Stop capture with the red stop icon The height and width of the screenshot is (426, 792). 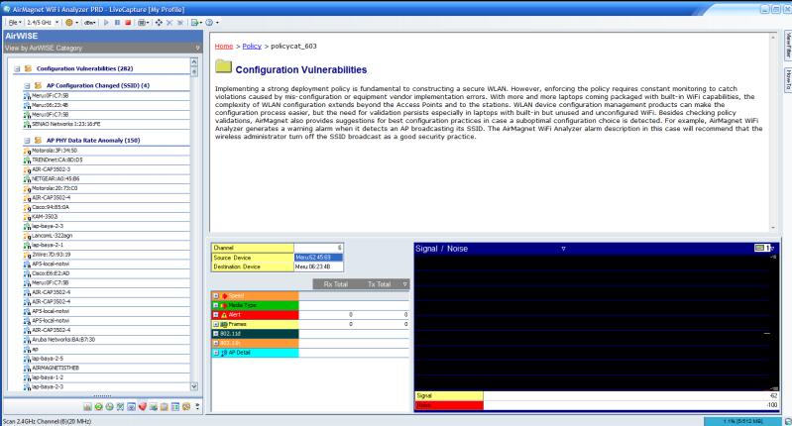(x=128, y=23)
